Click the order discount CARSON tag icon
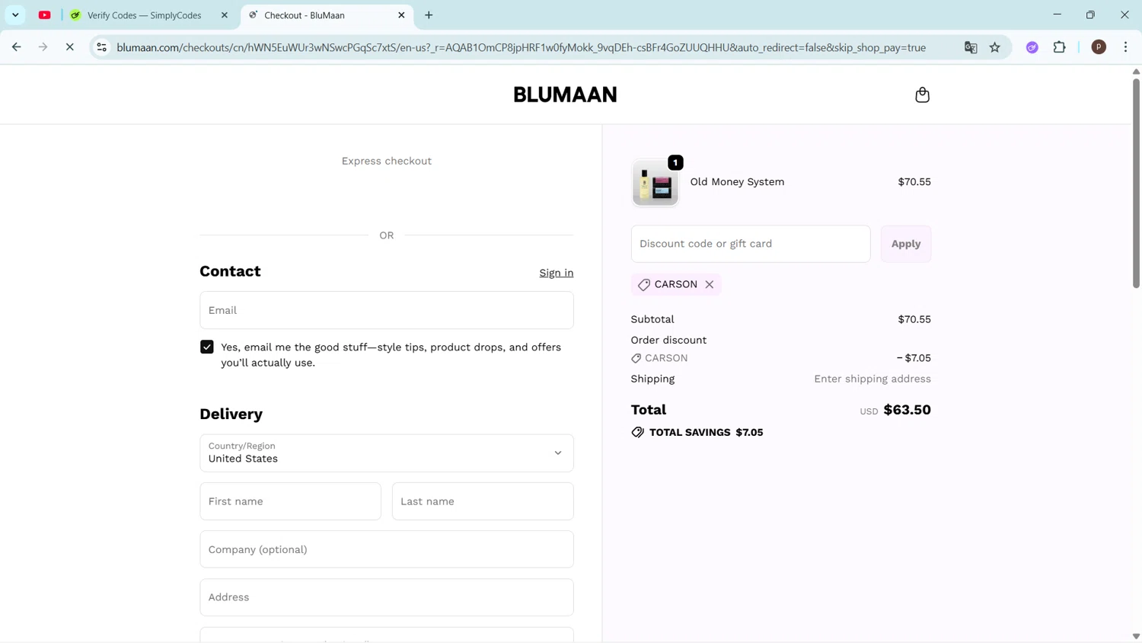This screenshot has width=1142, height=643. coord(636,358)
